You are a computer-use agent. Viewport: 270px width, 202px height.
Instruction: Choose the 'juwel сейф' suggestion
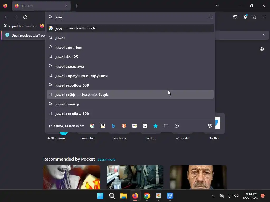130,94
